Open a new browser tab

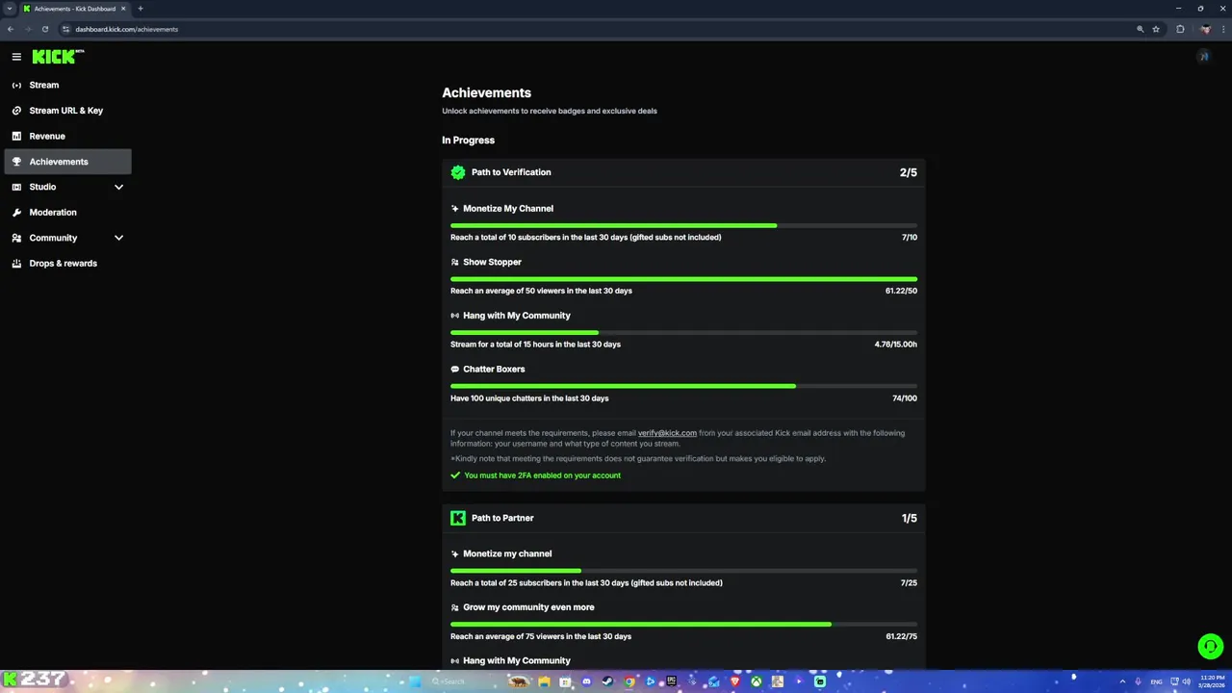[141, 9]
